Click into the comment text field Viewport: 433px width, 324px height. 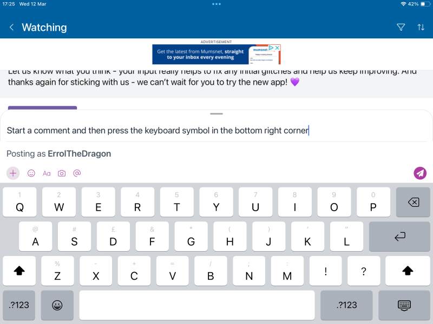216,130
